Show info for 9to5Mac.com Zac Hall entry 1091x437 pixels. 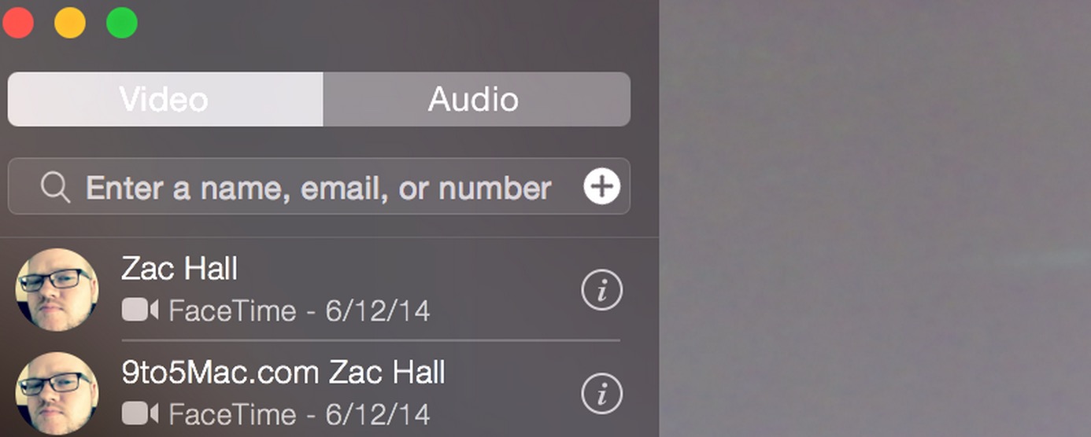(x=602, y=394)
